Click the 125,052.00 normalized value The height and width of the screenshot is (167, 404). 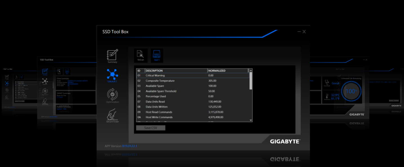tap(215, 107)
